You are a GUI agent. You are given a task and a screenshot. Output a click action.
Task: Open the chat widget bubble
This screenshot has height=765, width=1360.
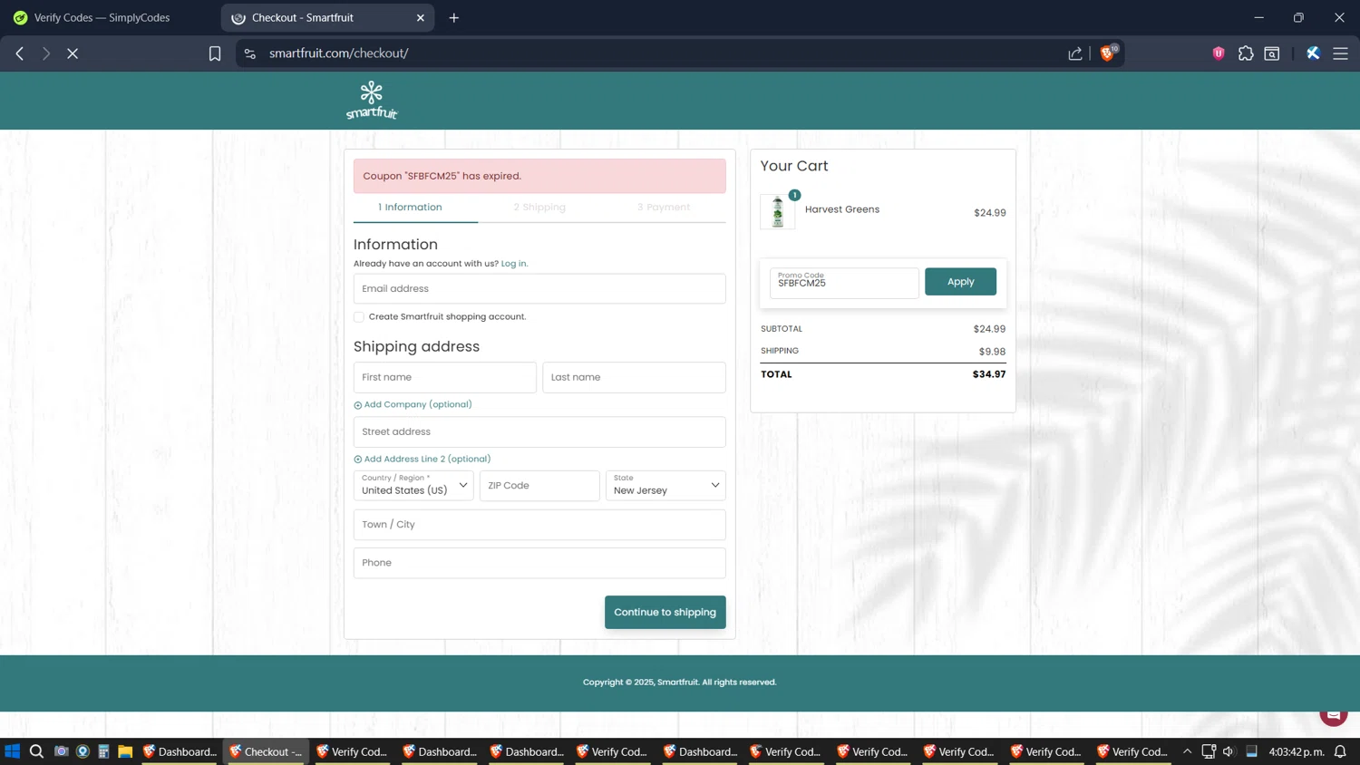coord(1333,714)
